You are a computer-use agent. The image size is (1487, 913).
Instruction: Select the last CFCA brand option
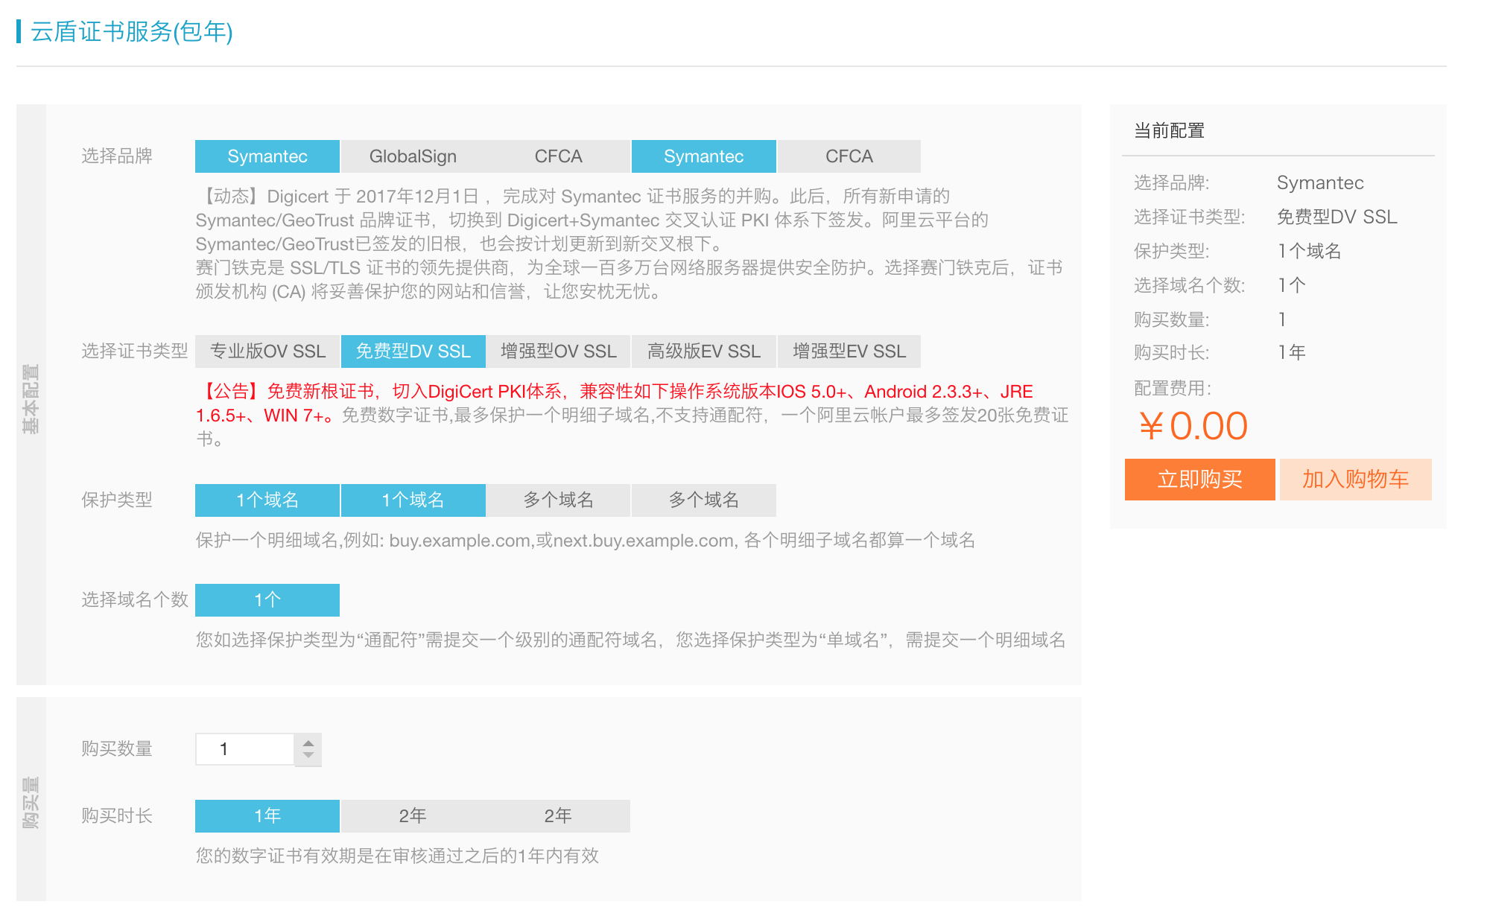(x=849, y=156)
